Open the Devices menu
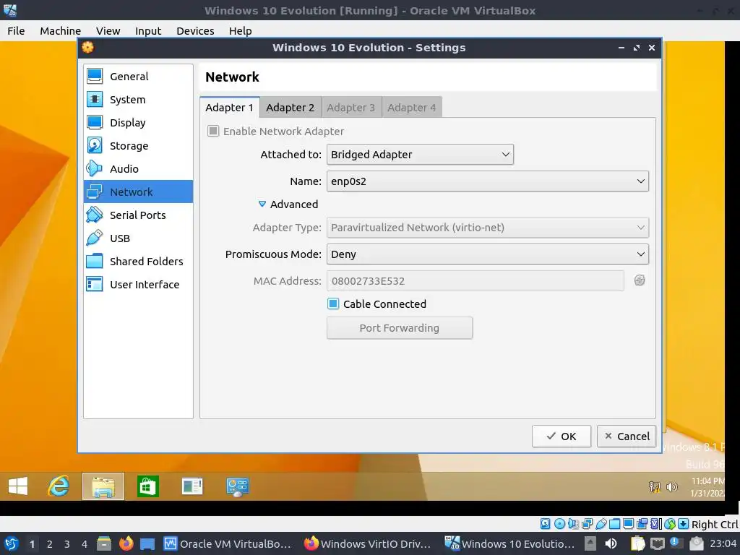740x555 pixels. 195,30
